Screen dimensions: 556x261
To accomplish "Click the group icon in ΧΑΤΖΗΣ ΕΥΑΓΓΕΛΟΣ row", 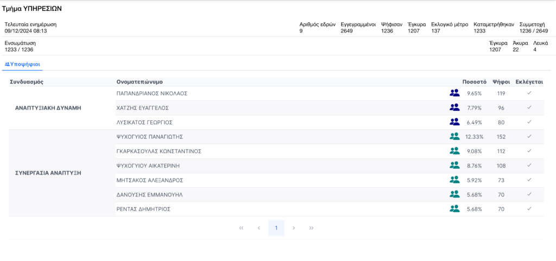I will (454, 108).
